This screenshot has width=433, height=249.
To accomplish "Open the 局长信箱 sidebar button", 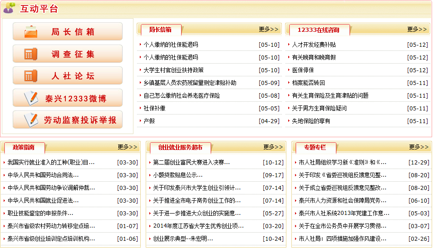I will point(68,31).
